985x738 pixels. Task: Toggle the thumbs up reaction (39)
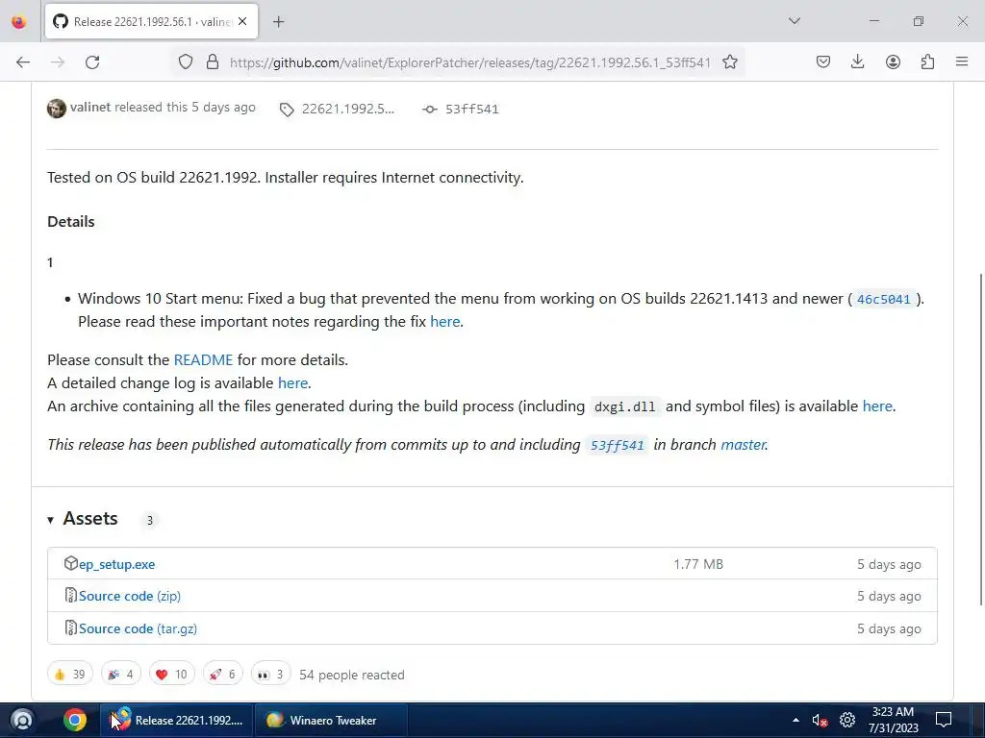[69, 675]
